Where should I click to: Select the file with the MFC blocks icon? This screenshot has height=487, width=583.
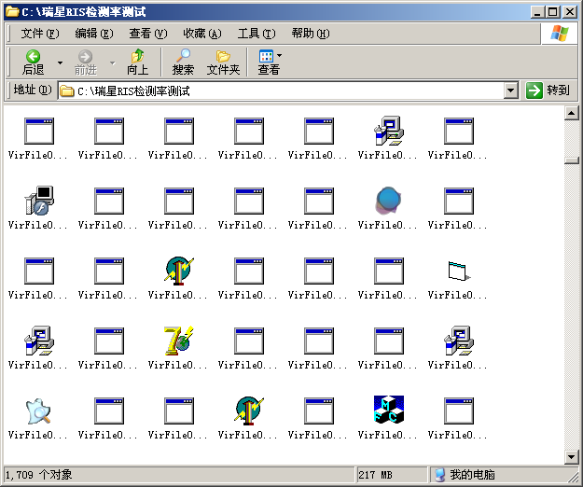(x=388, y=417)
